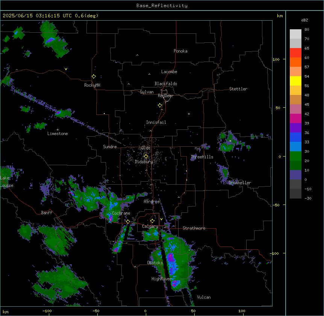This screenshot has height=316, width=324.
Task: Click the ThreeHills label
Action: tap(202, 157)
